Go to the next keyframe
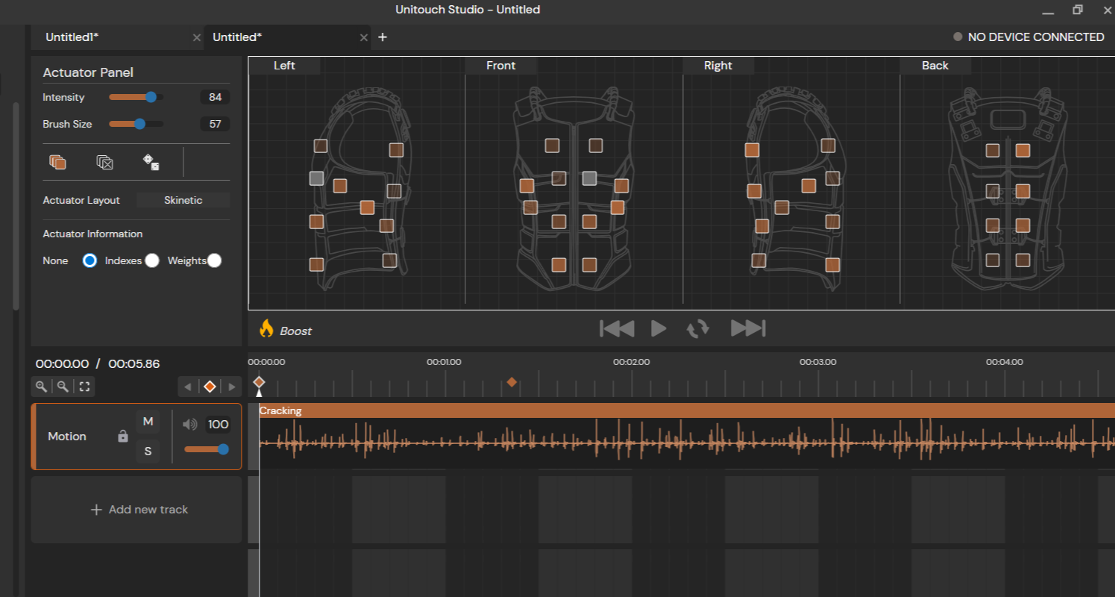The width and height of the screenshot is (1115, 597). (x=232, y=387)
